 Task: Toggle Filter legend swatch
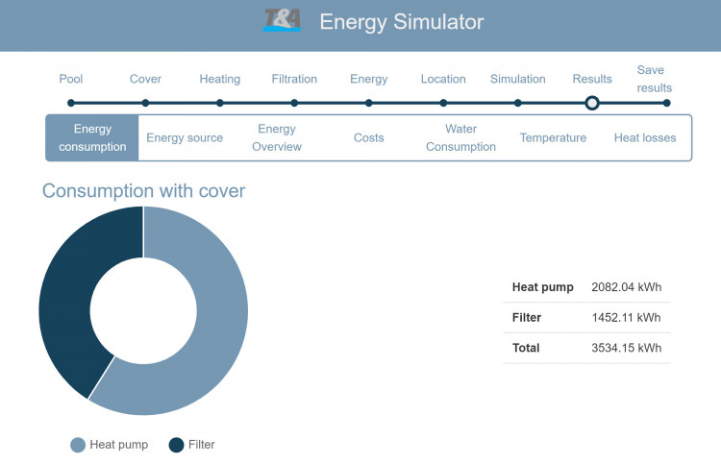point(176,445)
